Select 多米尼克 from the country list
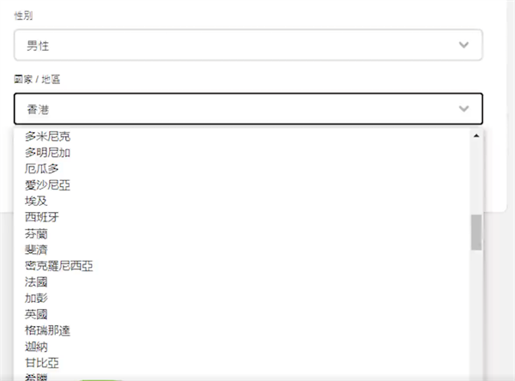This screenshot has width=515, height=381. coord(48,136)
